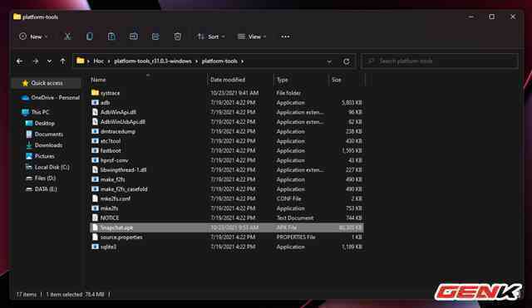This screenshot has width=532, height=308.
Task: Go up one folder level
Action: [63, 61]
